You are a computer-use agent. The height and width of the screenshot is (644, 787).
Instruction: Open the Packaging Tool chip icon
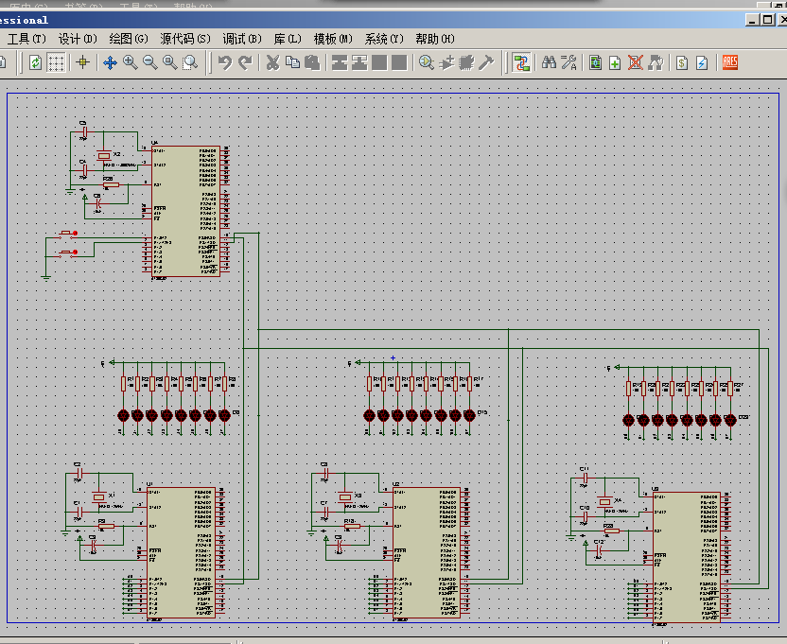coord(466,62)
